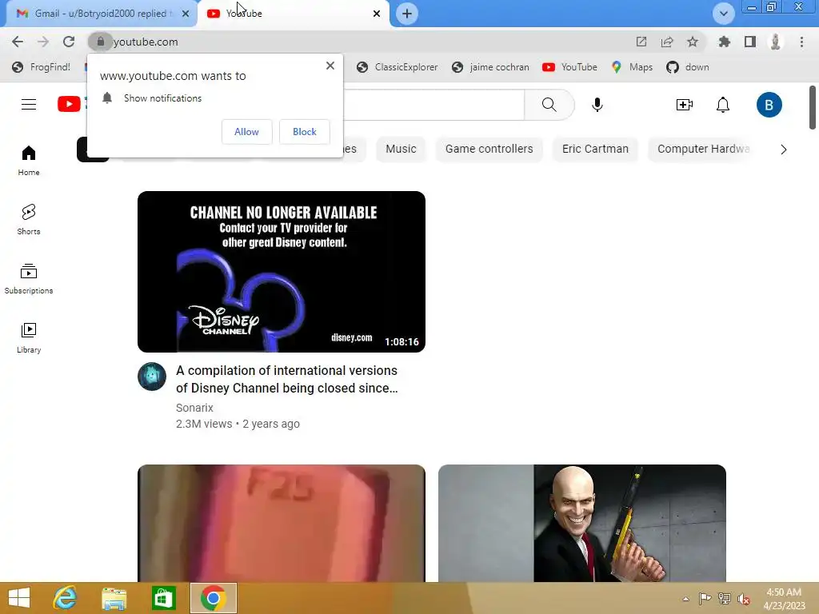Viewport: 819px width, 614px height.
Task: Show more filter chips with right chevron
Action: coord(783,150)
